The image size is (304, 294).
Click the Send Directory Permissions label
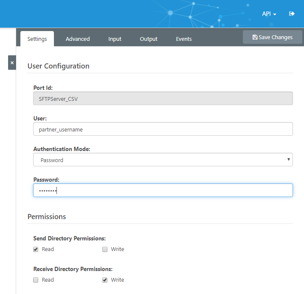click(x=69, y=238)
